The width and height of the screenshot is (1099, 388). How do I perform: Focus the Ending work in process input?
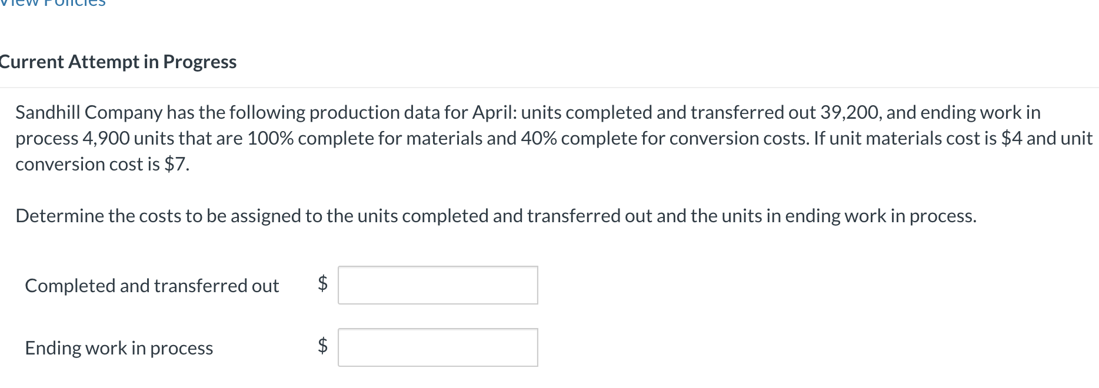[438, 347]
